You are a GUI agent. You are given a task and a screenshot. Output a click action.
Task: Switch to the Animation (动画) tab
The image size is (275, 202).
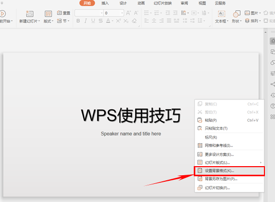[x=141, y=3]
